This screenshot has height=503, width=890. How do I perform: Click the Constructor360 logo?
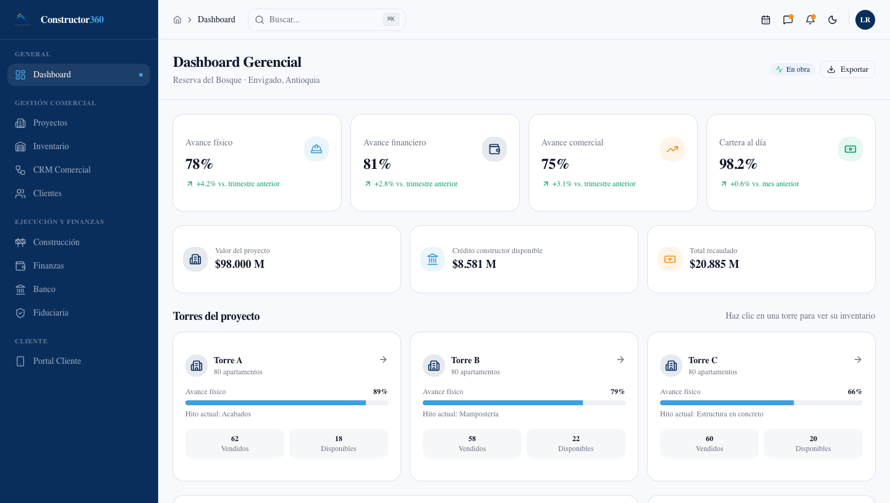click(59, 20)
